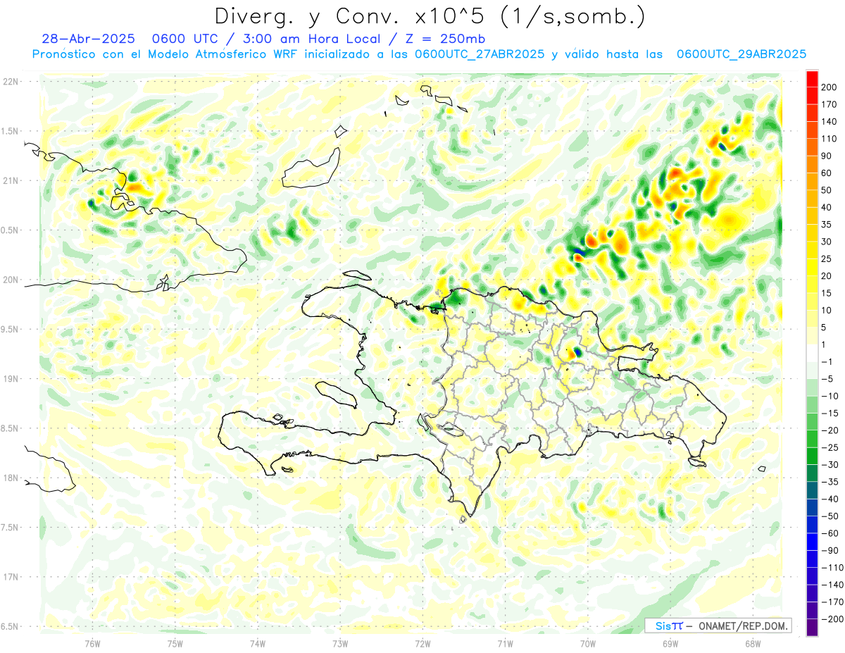Click the longitude label "72W"
The image size is (845, 653).
pyautogui.click(x=423, y=644)
